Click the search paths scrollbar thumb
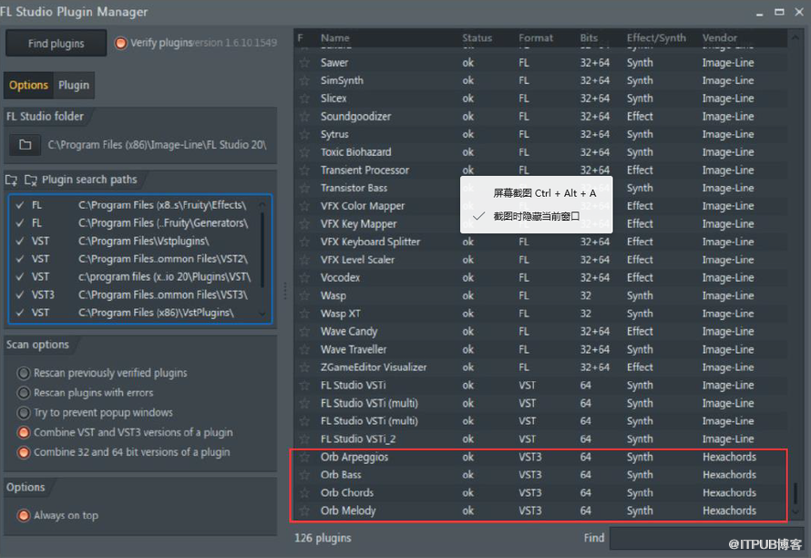811x558 pixels. pyautogui.click(x=262, y=250)
